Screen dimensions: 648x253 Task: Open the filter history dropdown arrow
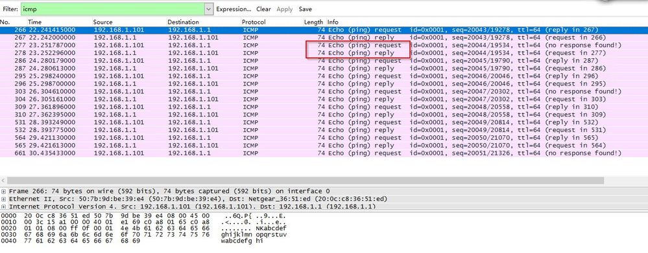tap(209, 9)
